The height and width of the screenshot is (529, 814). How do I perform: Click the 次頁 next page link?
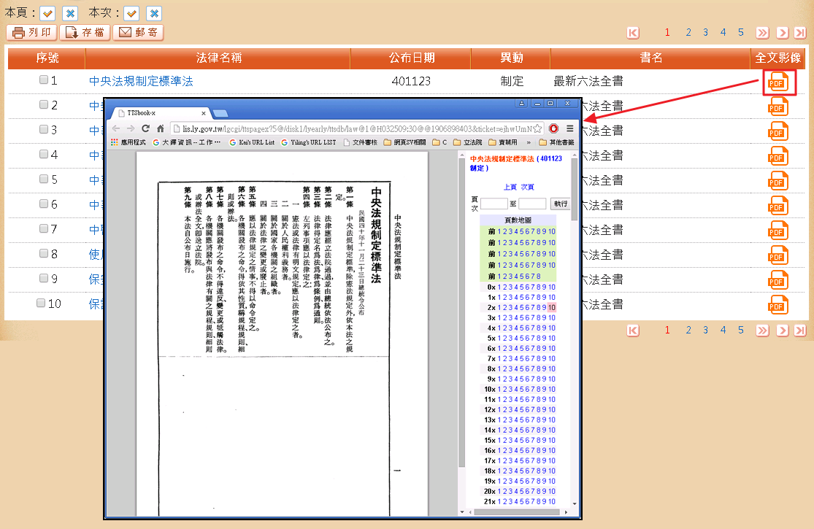[527, 188]
